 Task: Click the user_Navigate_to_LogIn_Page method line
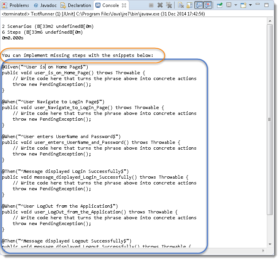tap(83, 108)
